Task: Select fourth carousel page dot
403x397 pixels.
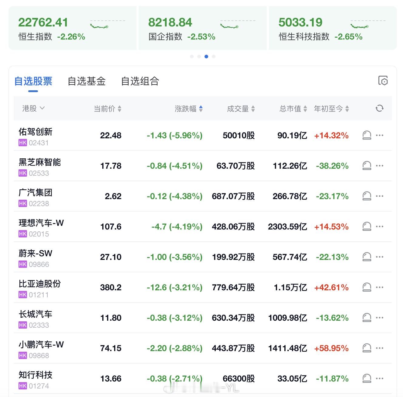Action: [x=214, y=57]
